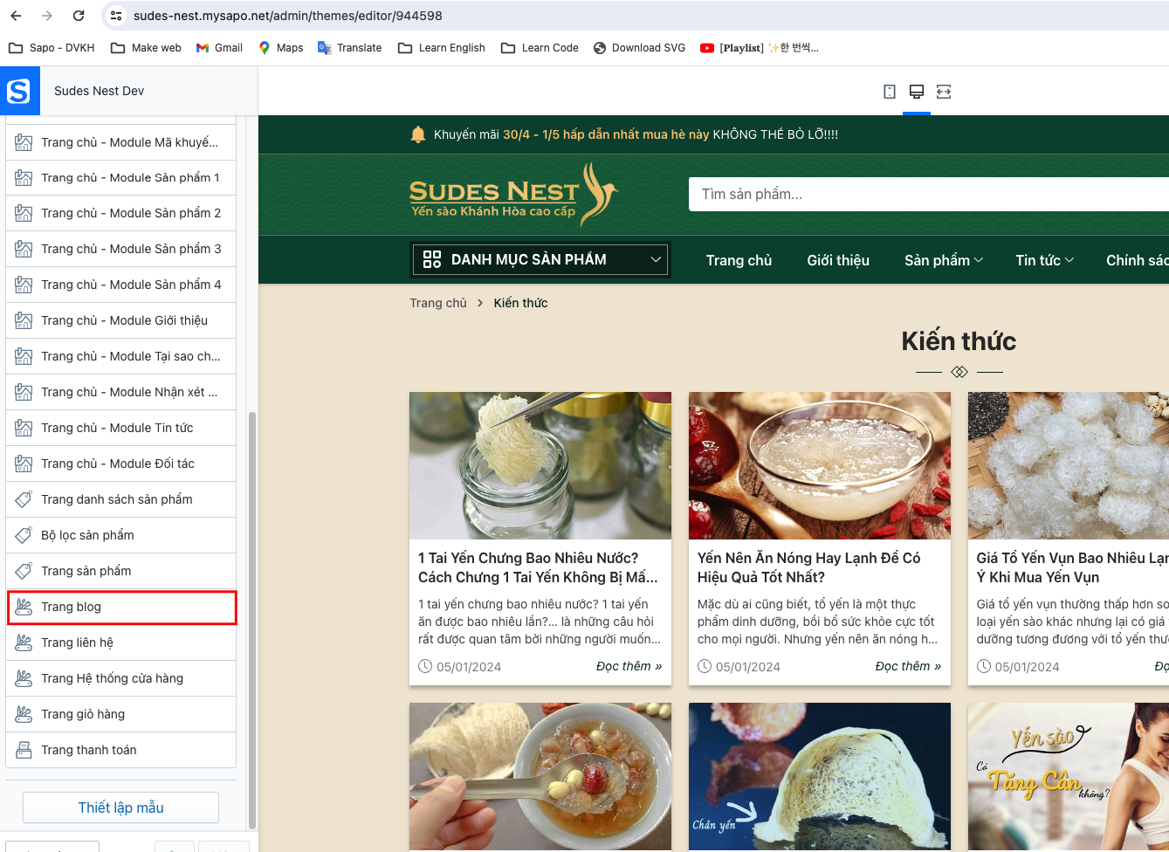Click Sudes Nest Dev store title
Viewport: 1169px width, 852px height.
[99, 91]
